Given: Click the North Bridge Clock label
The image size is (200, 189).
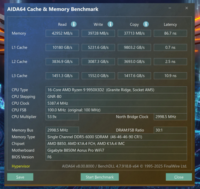Looking at the screenshot, I should [x=132, y=117].
